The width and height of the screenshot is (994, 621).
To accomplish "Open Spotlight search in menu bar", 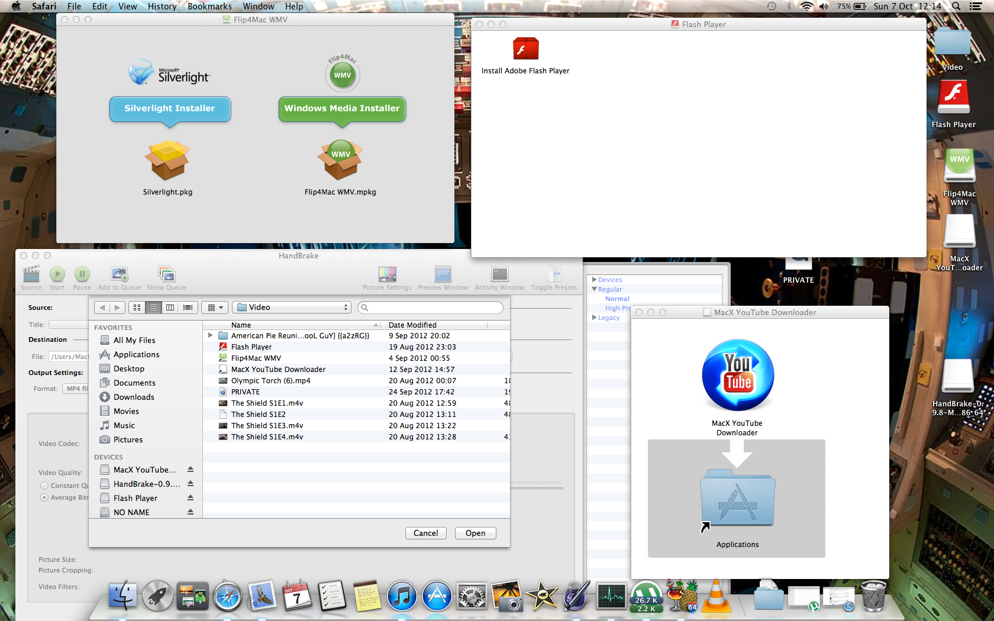I will point(956,7).
